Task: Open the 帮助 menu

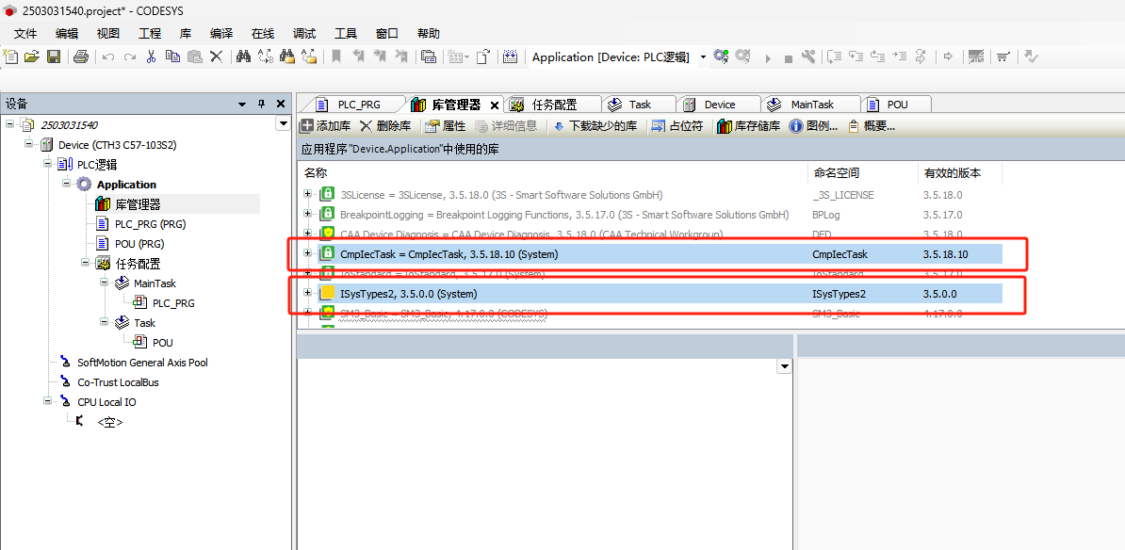Action: pos(429,34)
